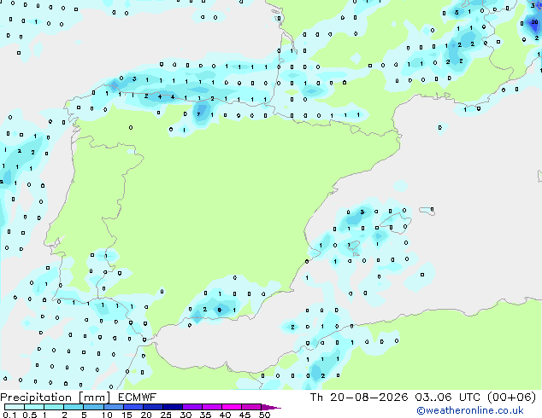Click the '(00+06)' forecast offset text

pos(511,398)
